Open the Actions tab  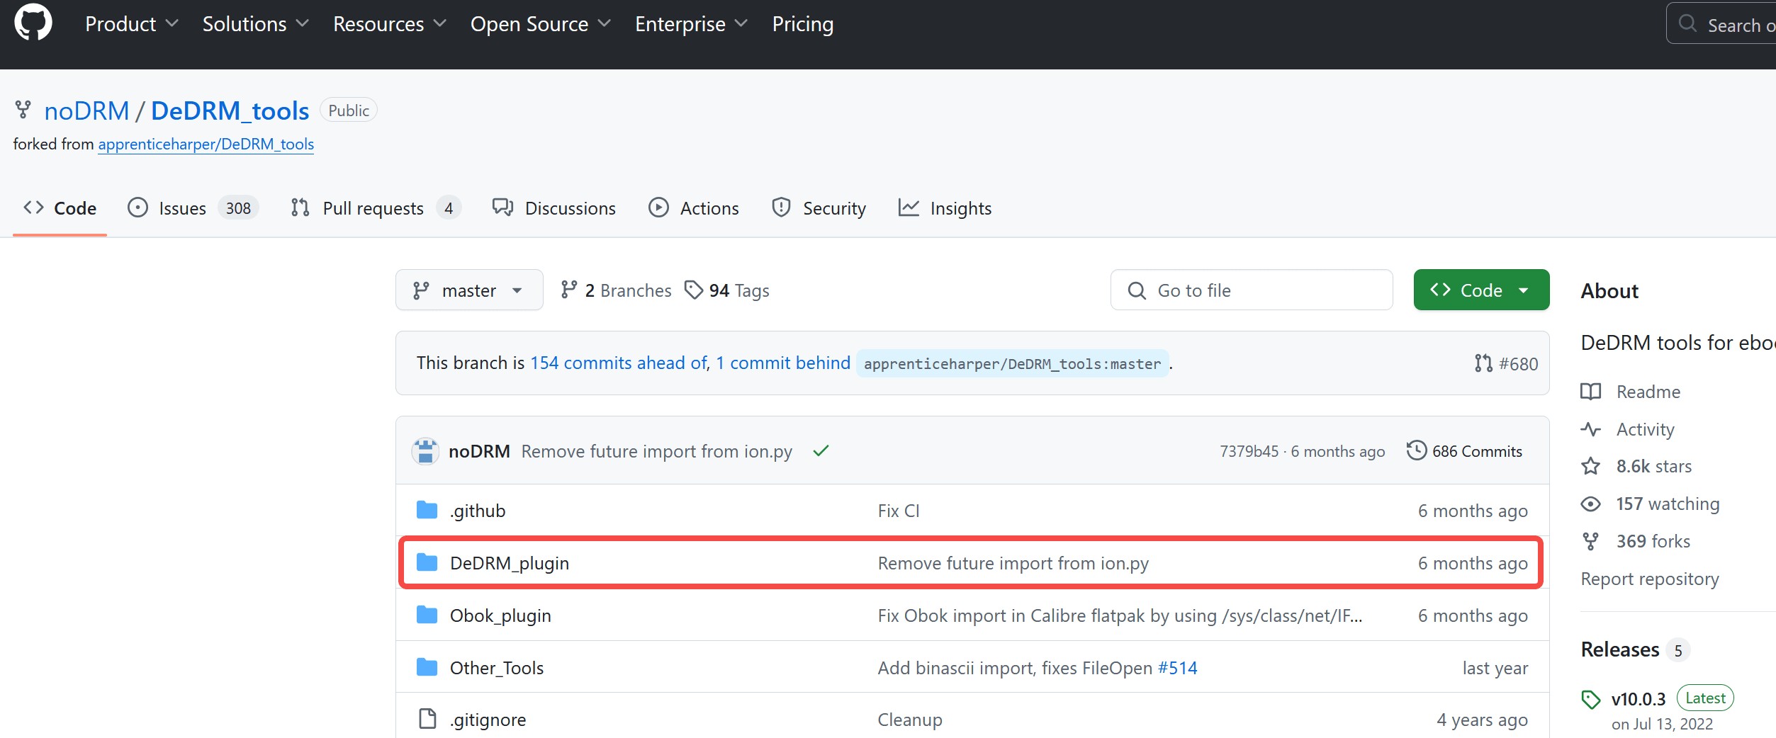694,208
